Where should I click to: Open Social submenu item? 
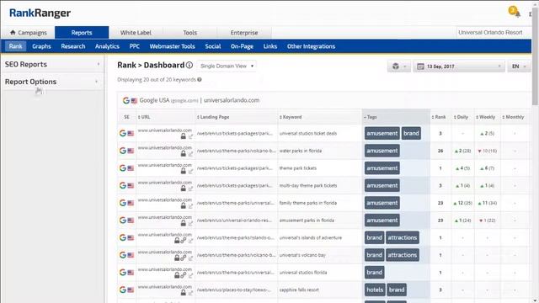click(213, 46)
